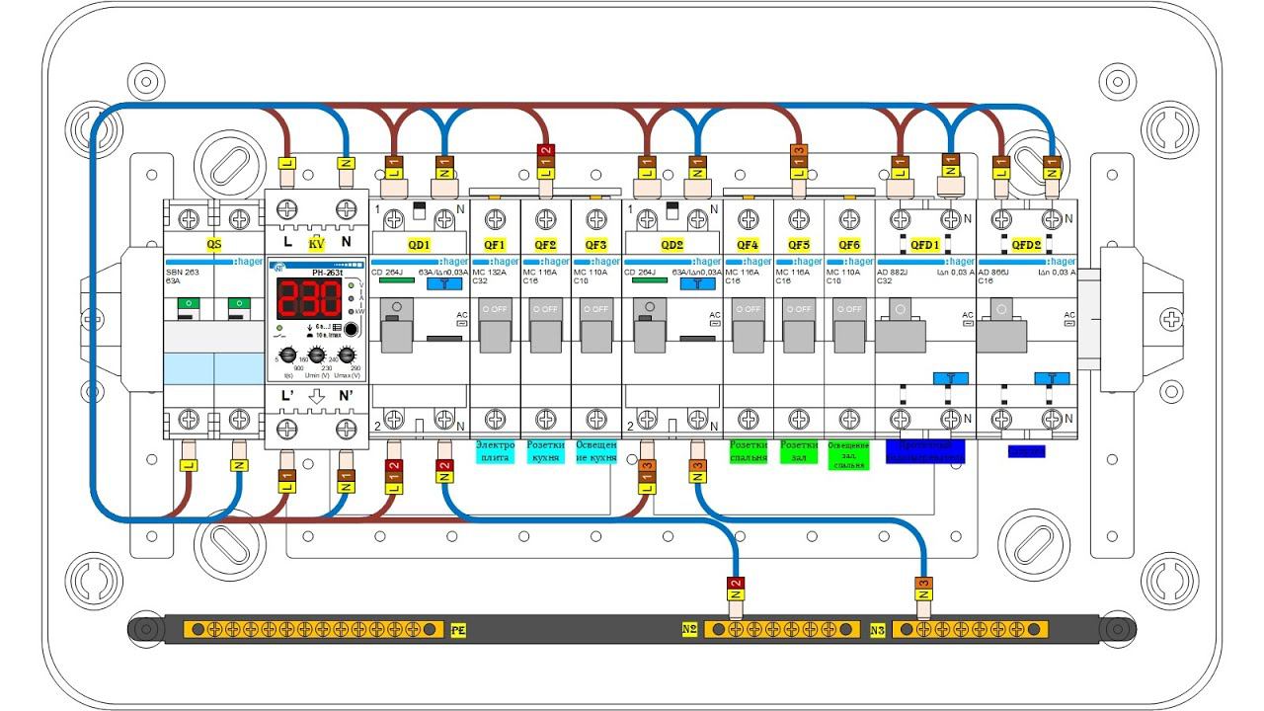Click the PE label beside the grounding busbar
The height and width of the screenshot is (711, 1264).
(458, 630)
